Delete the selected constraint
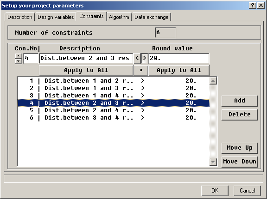The height and width of the screenshot is (199, 267). coord(240,115)
